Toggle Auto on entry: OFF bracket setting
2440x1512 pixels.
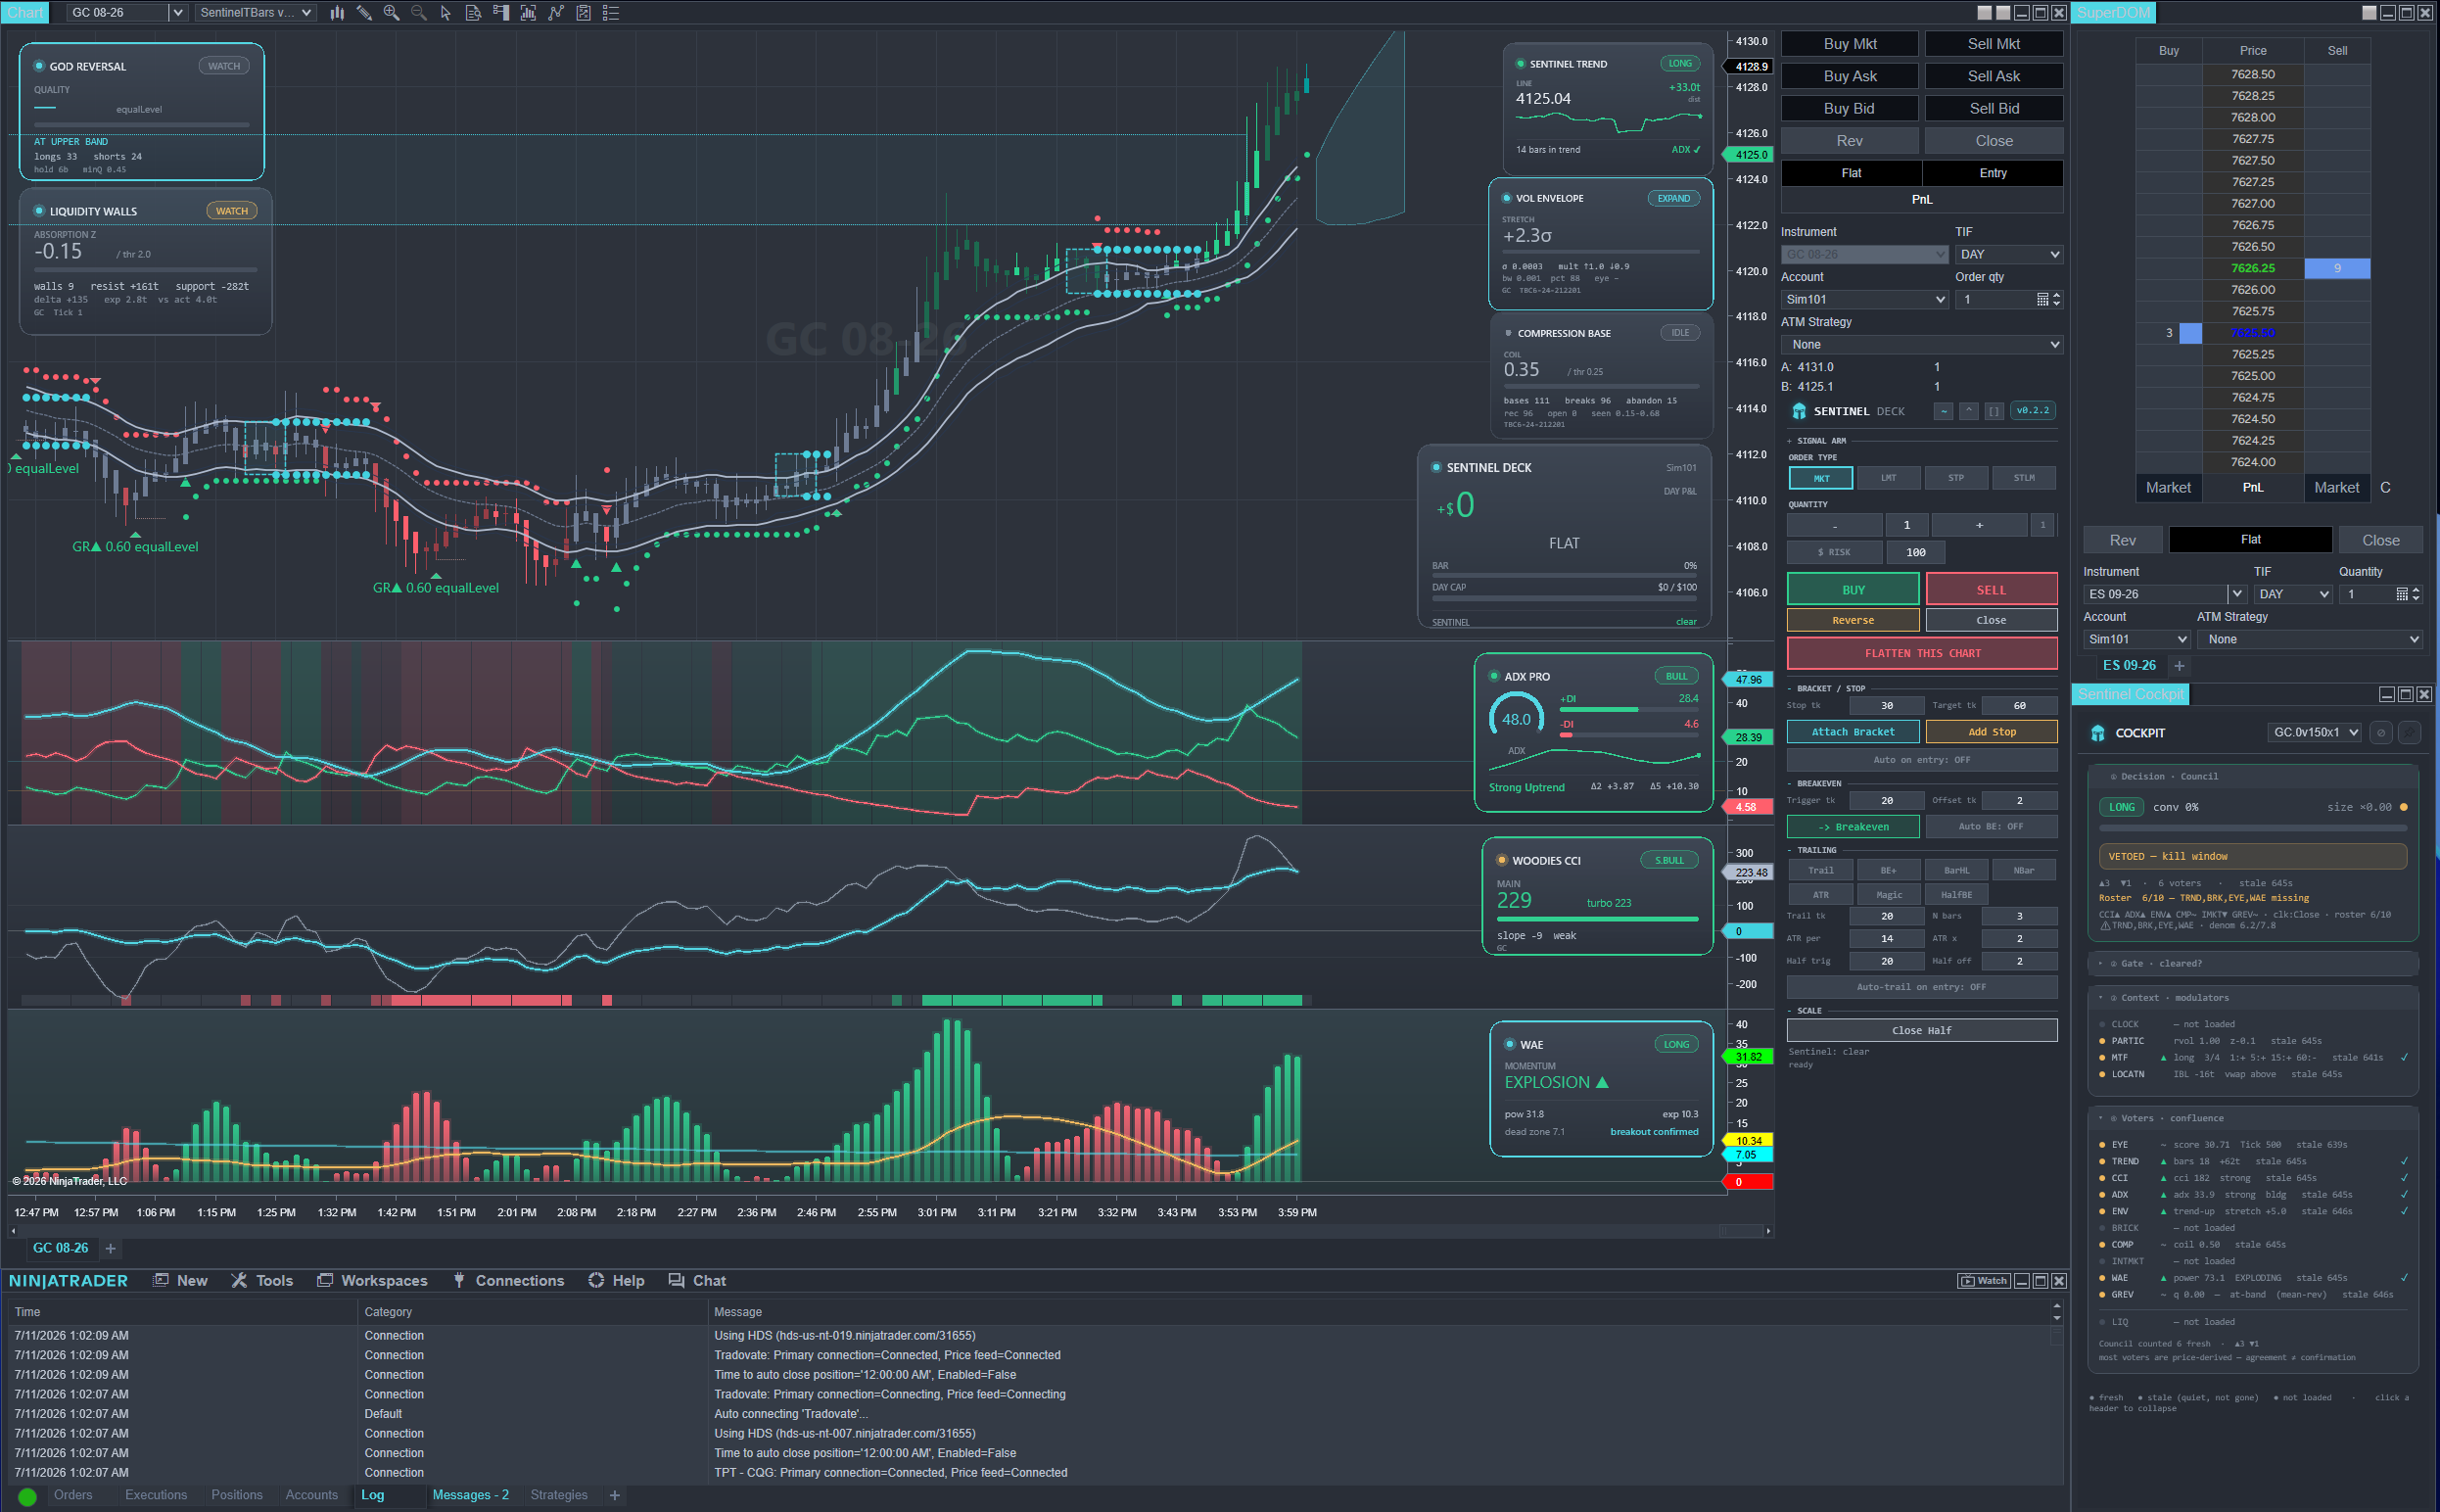click(x=1921, y=760)
